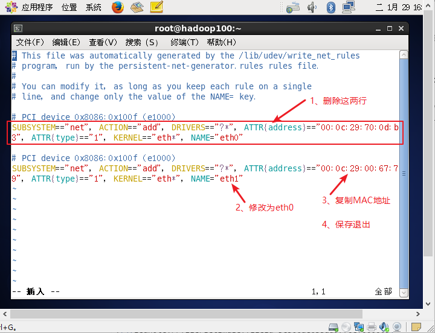Click the comment line containing 'NAME= key'
Image resolution: width=435 pixels, height=333 pixels.
[134, 97]
